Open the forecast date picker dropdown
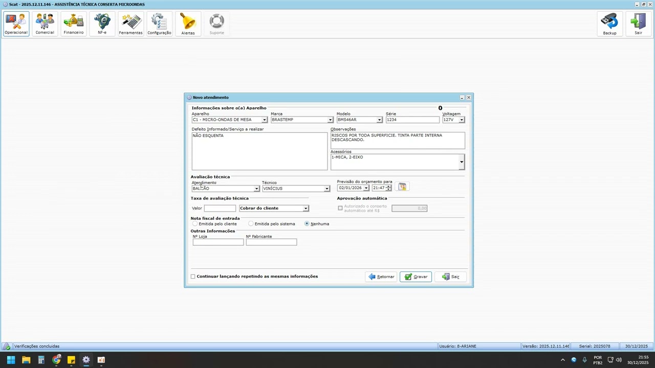Screen dimensions: 655x368 click(x=366, y=188)
